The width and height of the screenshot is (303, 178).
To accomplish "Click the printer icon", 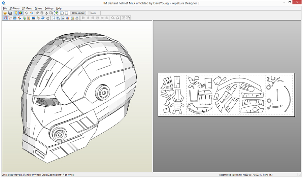I will 77,18.
